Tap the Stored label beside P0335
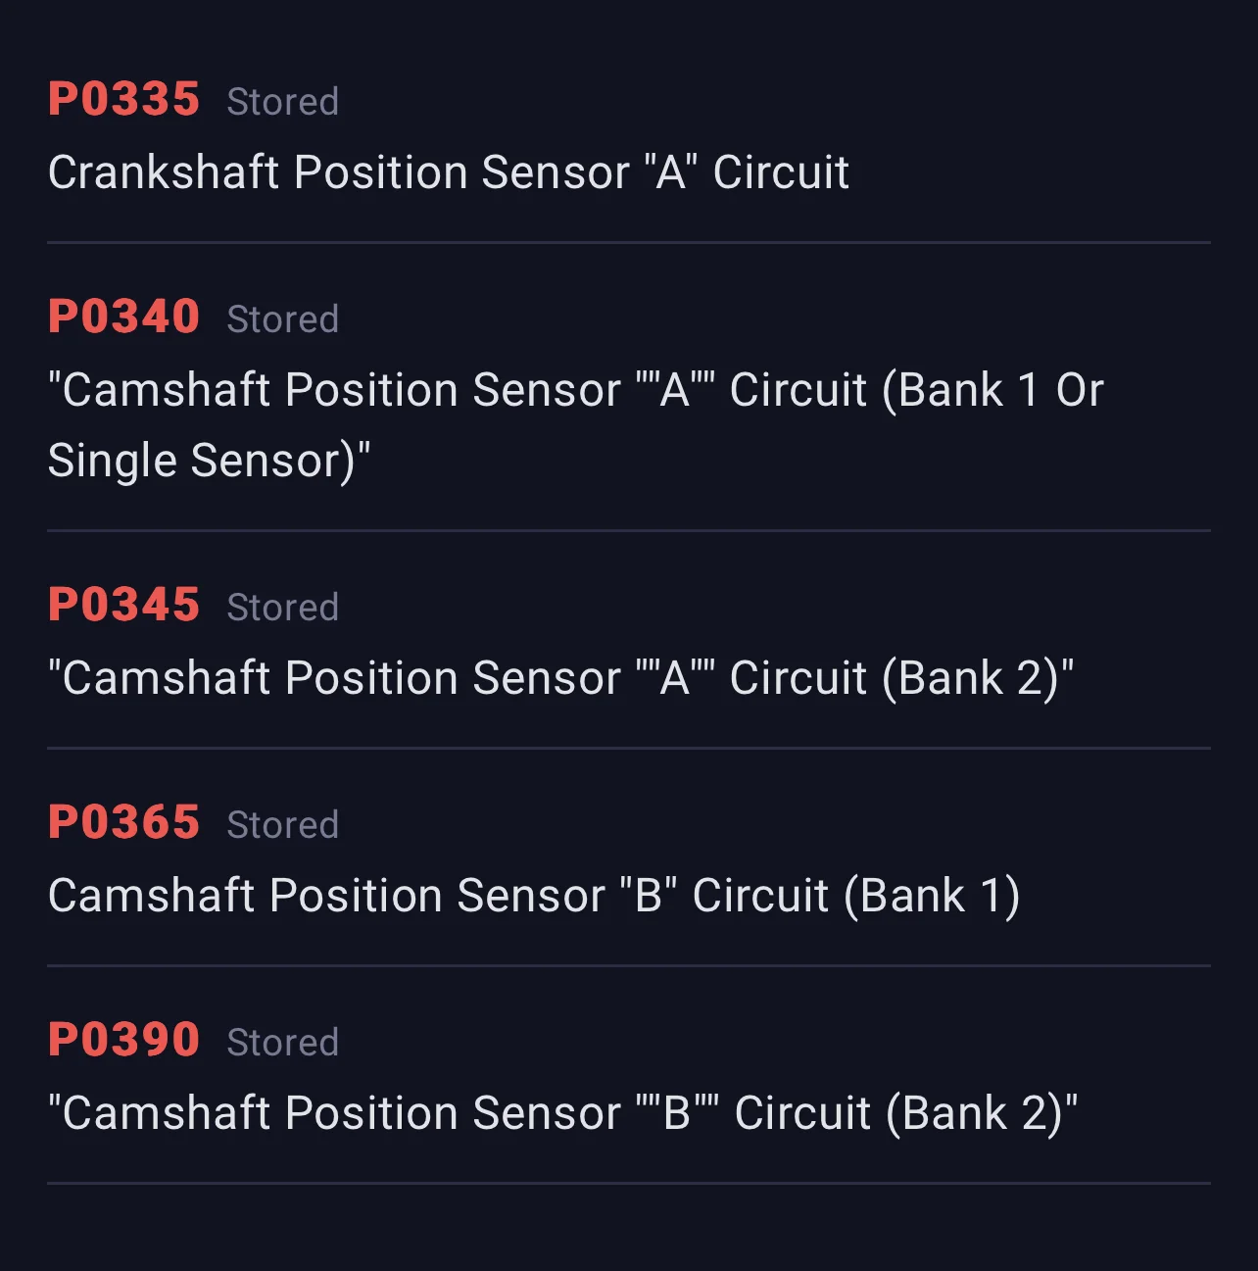1258x1271 pixels. coord(283,102)
